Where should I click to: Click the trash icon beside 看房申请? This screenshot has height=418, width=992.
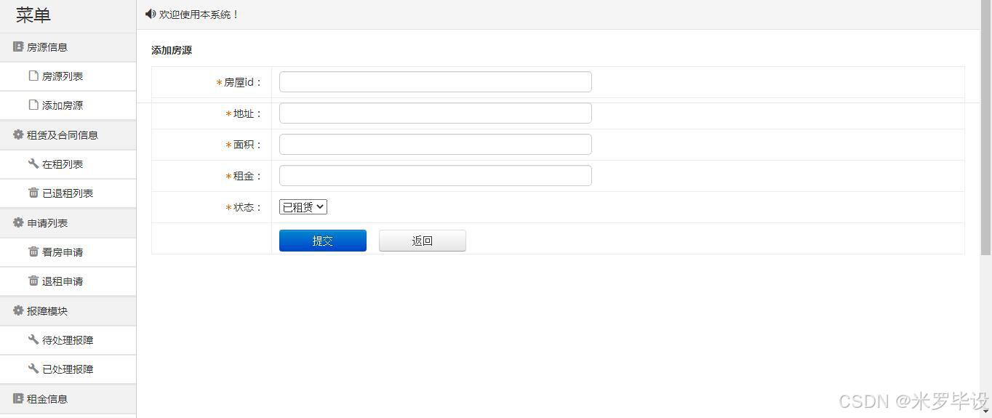coord(33,252)
